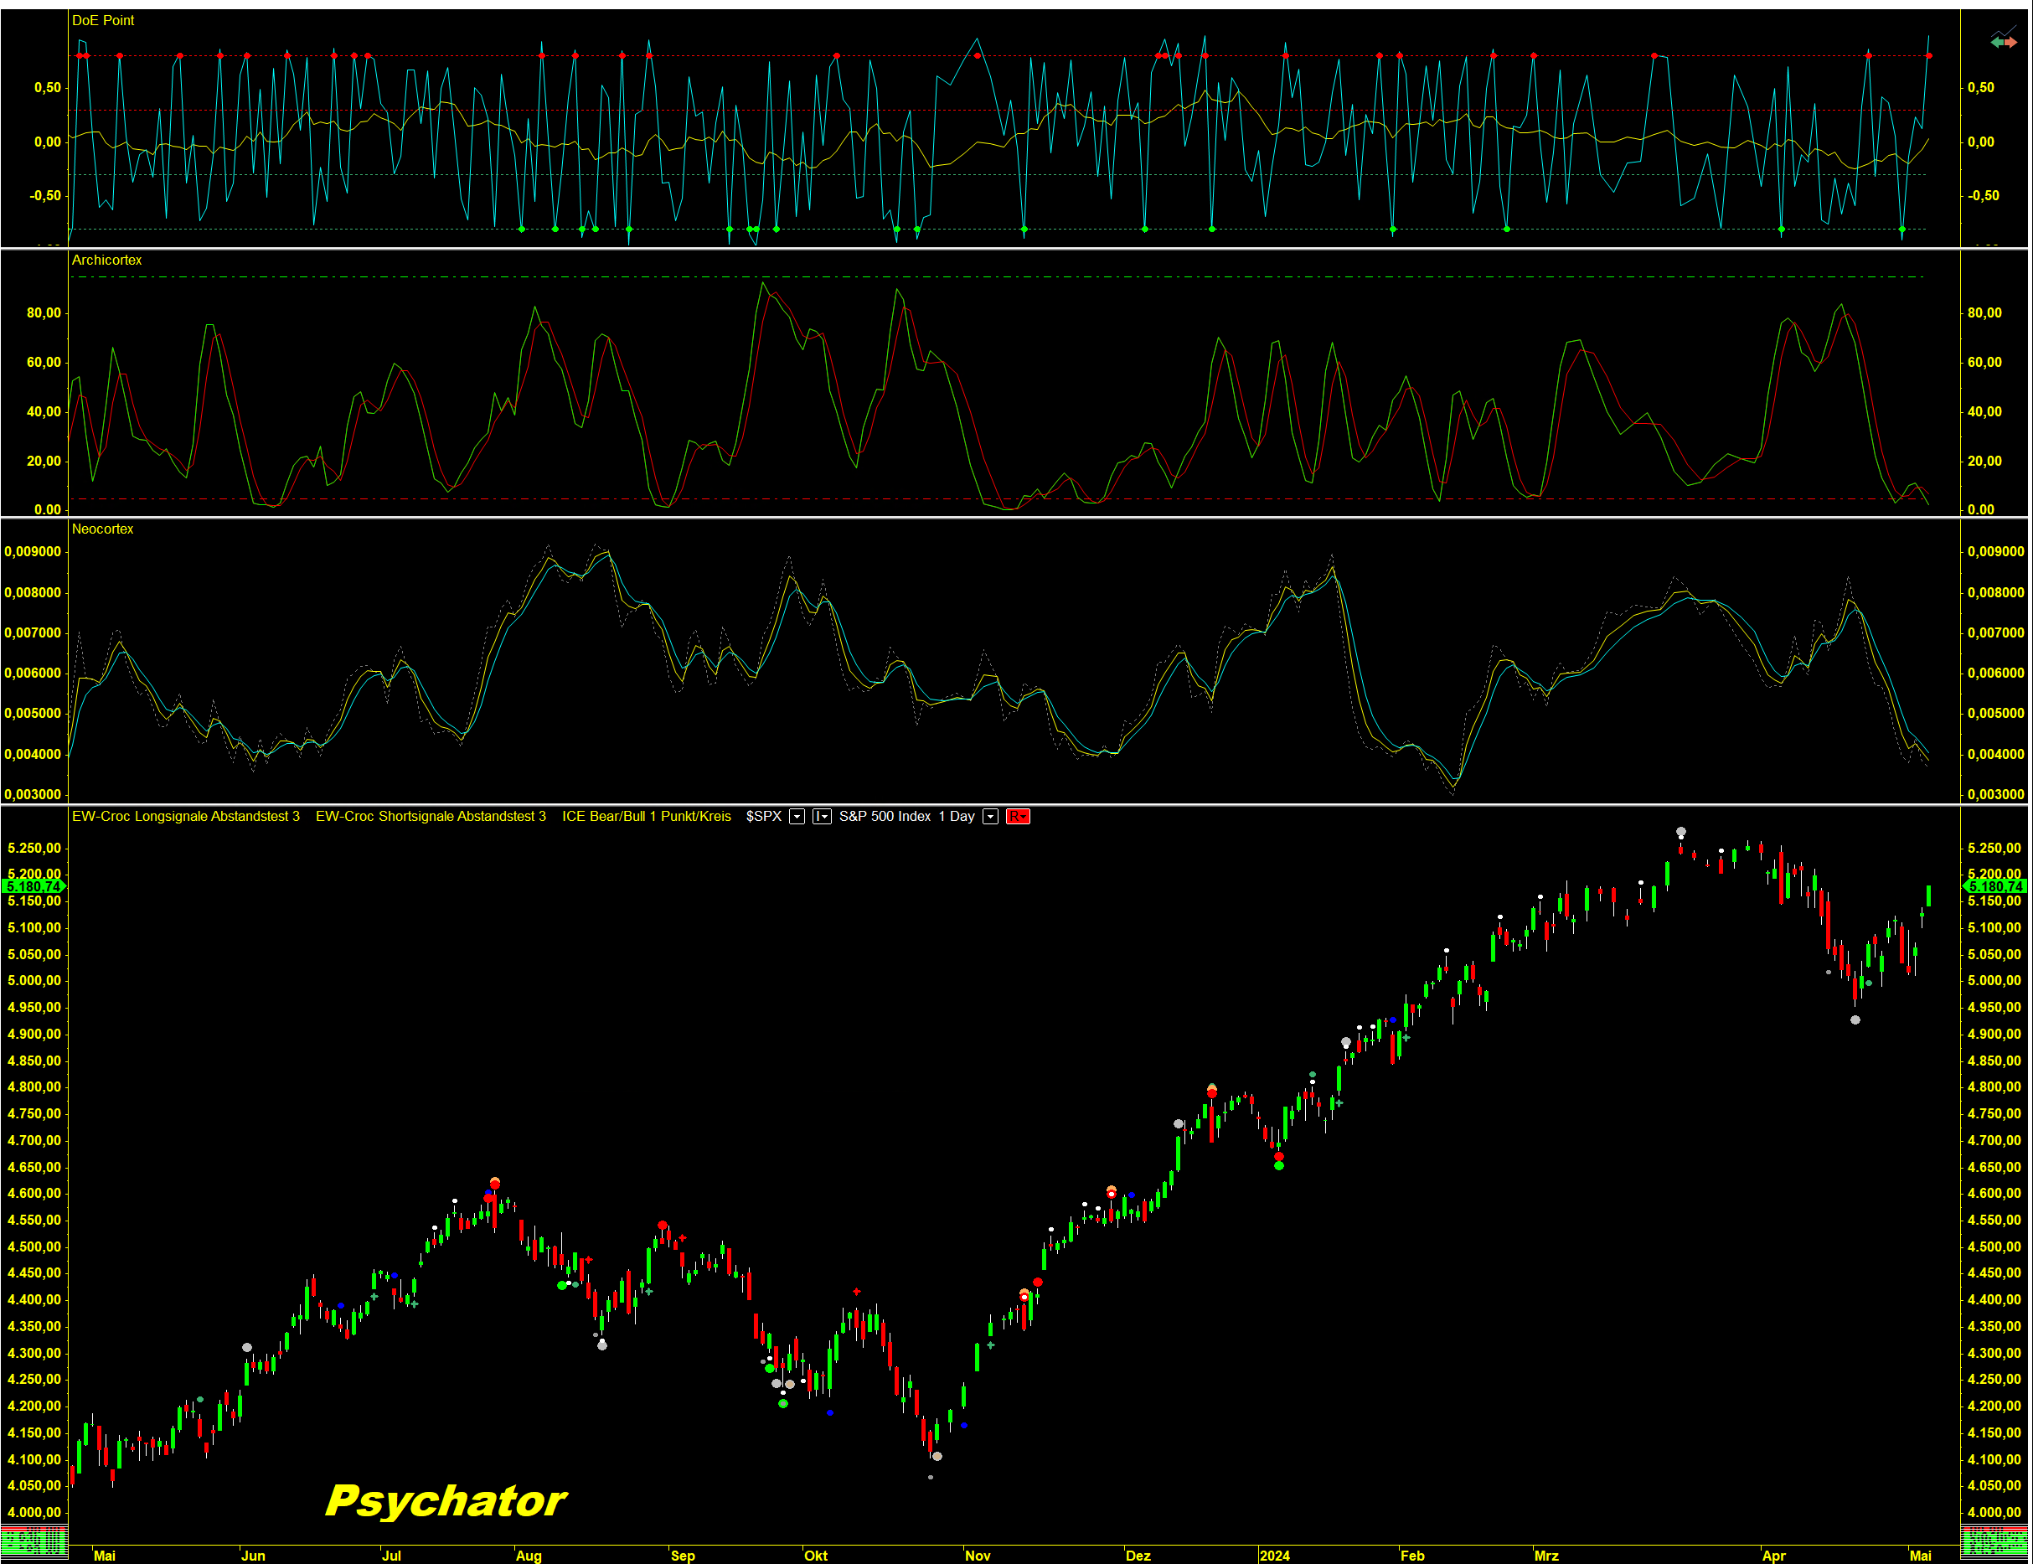
Task: Click the bottom-left green corner box
Action: [34, 1541]
